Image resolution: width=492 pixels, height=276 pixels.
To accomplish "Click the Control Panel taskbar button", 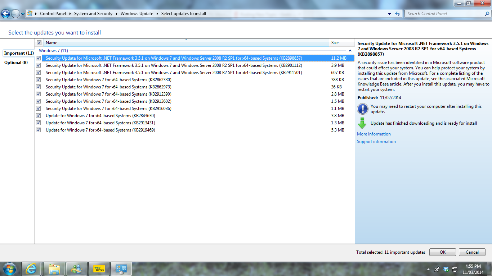I will [x=121, y=269].
